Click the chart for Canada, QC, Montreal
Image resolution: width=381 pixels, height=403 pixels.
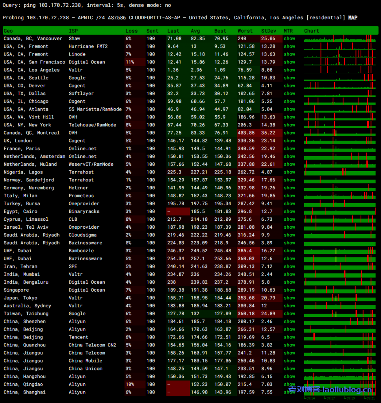340,133
